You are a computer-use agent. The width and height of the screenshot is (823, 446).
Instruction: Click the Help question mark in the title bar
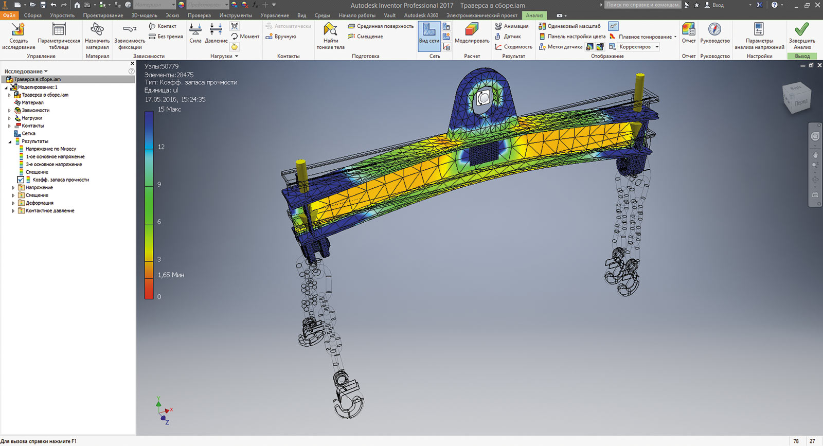pos(774,5)
